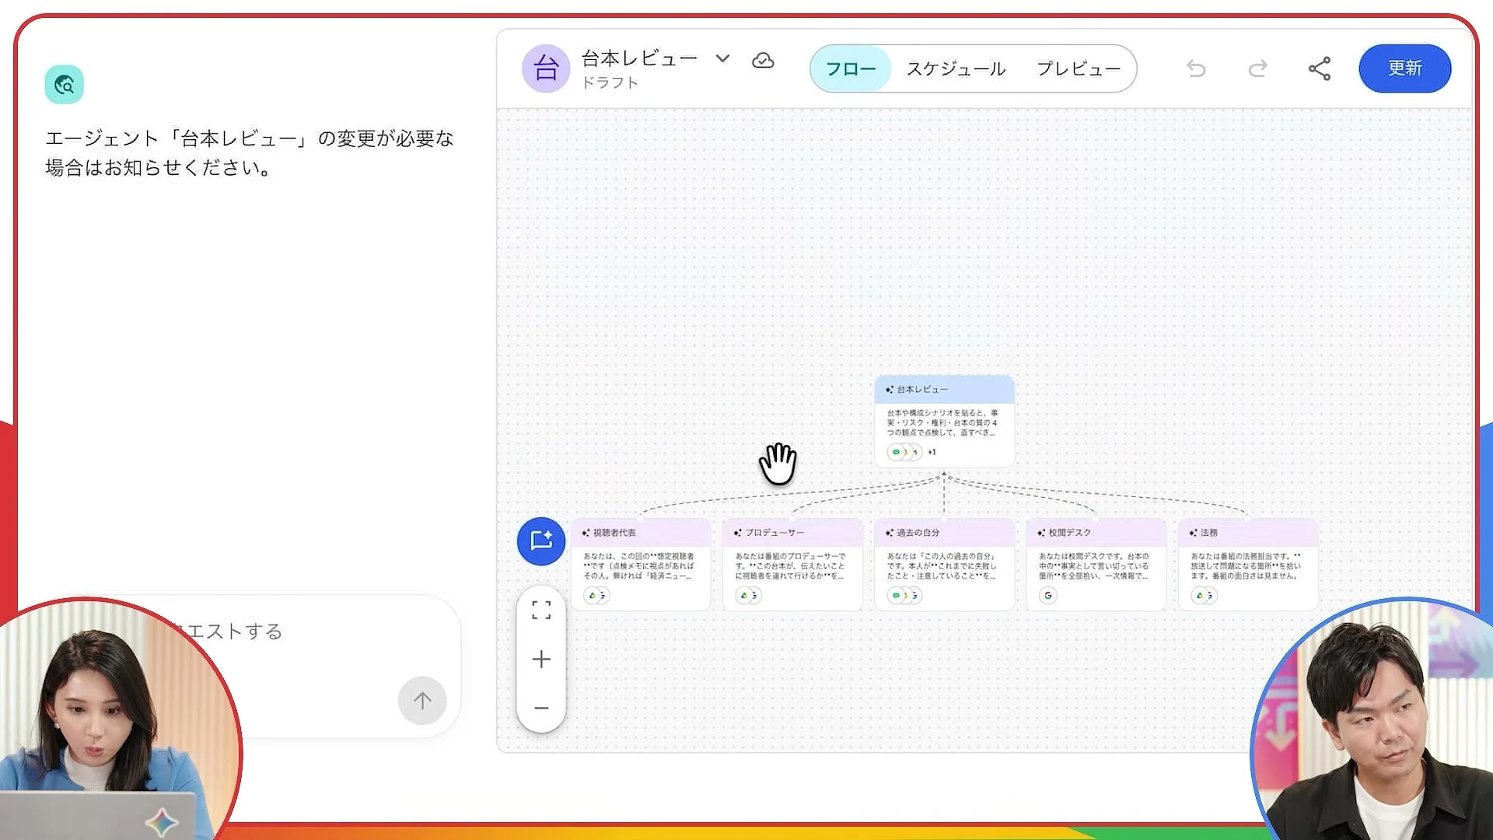This screenshot has height=840, width=1493.
Task: Switch to the プレビュー tab
Action: (1079, 68)
